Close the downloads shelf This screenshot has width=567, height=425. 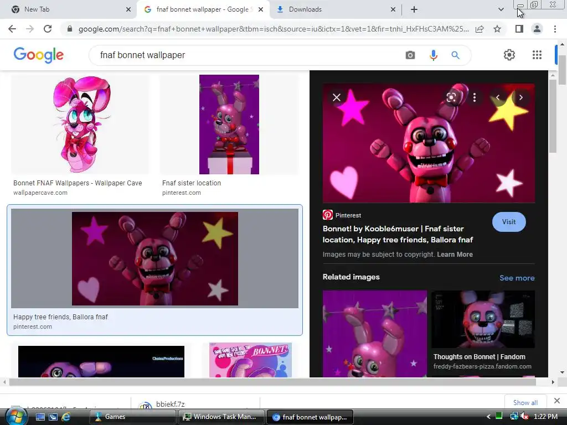click(557, 401)
